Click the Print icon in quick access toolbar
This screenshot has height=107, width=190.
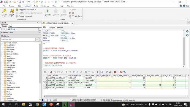point(23,2)
